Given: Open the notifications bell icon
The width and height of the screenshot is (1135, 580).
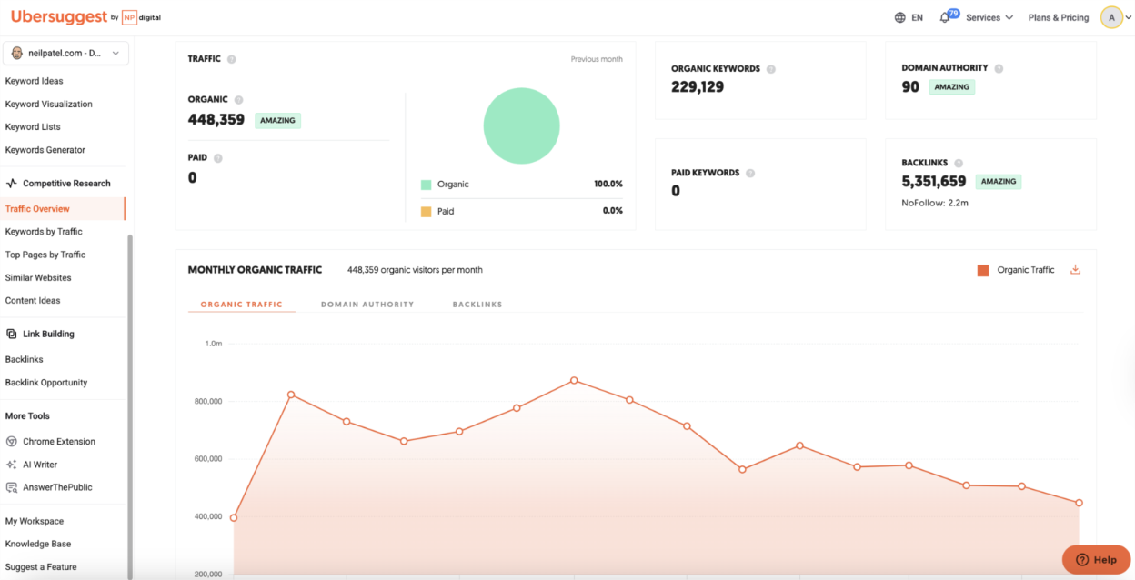Looking at the screenshot, I should pos(945,18).
